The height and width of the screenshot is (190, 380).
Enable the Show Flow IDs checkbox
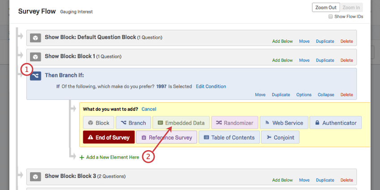[x=330, y=17]
